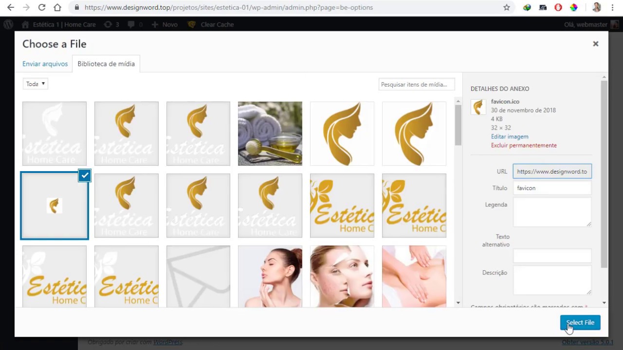Viewport: 623px width, 350px height.
Task: Switch to the Enviar arquivos tab
Action: [x=45, y=64]
